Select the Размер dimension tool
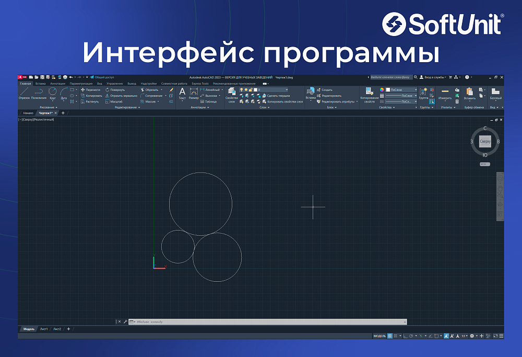522x357 pixels. [194, 93]
